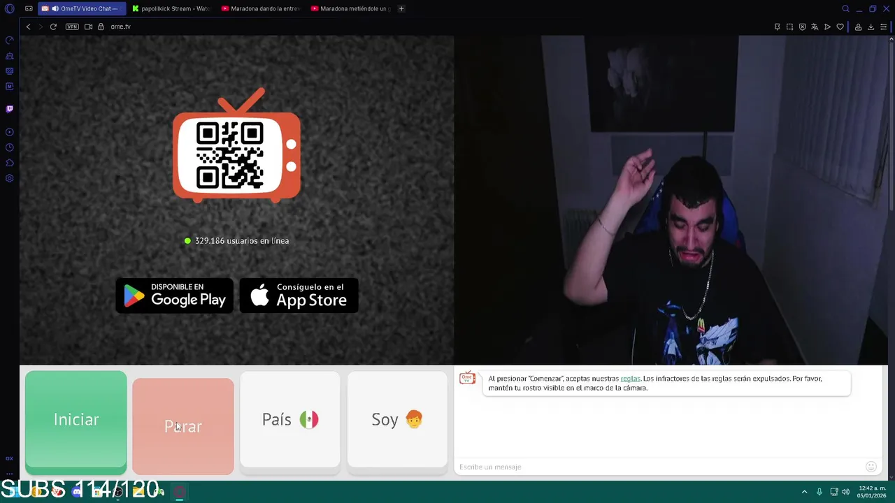Mute audio on the OmeTV tab
This screenshot has height=503, width=895.
point(55,8)
